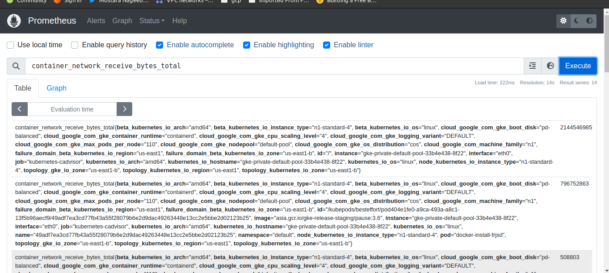Image resolution: width=609 pixels, height=273 pixels.
Task: Switch to dark theme moon icon
Action: (576, 21)
